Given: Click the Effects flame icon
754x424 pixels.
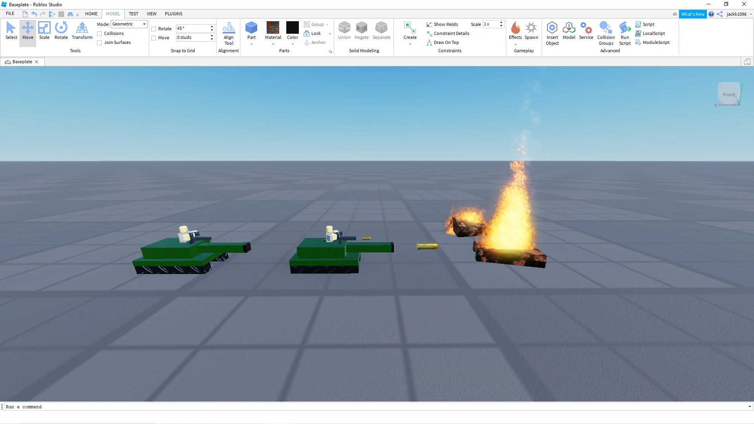Looking at the screenshot, I should click(515, 28).
